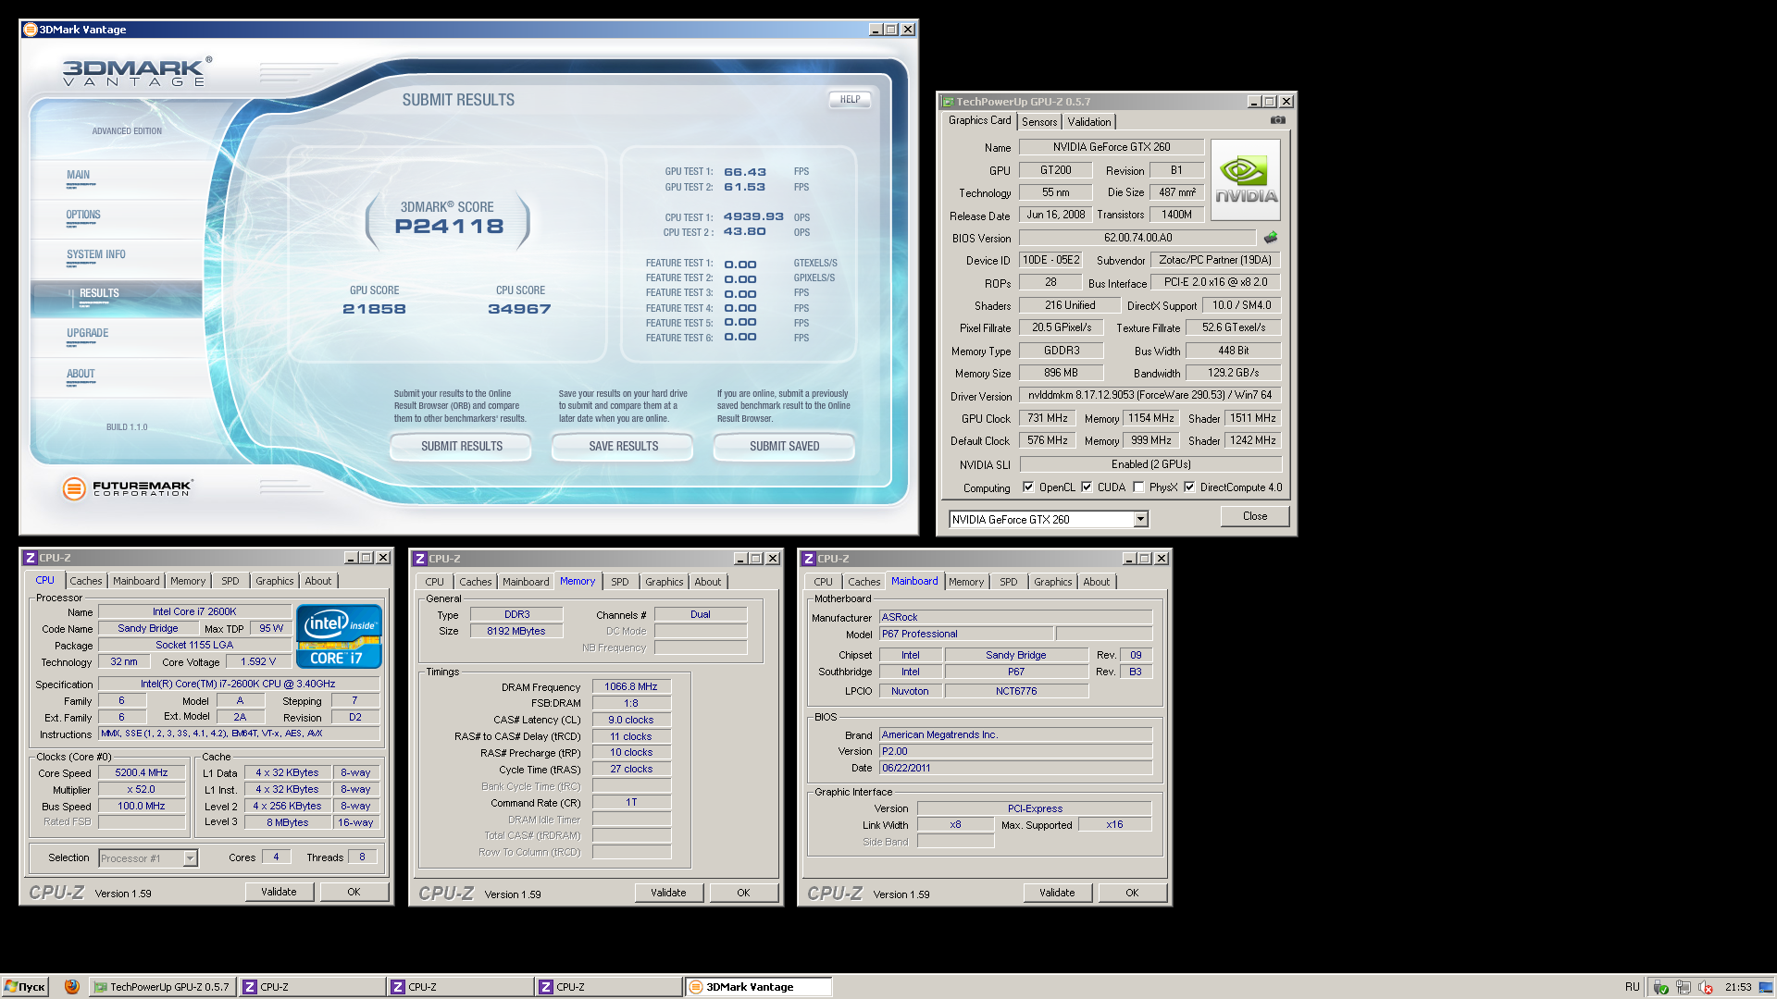Click the Mainboard CPU-Z window title icon
This screenshot has width=1777, height=999.
click(808, 559)
